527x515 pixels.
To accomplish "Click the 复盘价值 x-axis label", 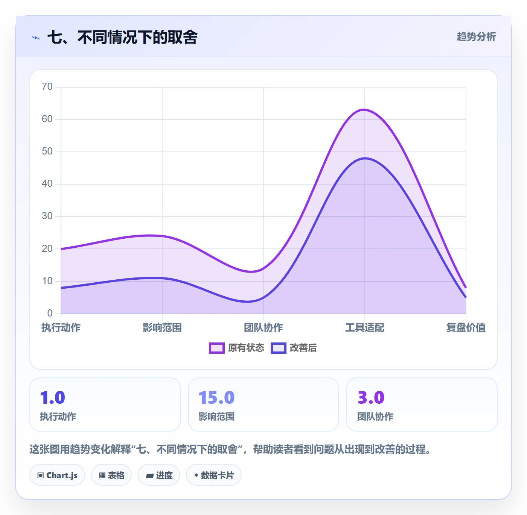I will click(466, 328).
